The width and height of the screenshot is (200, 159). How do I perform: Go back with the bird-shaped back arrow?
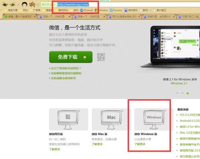pyautogui.click(x=5, y=4)
